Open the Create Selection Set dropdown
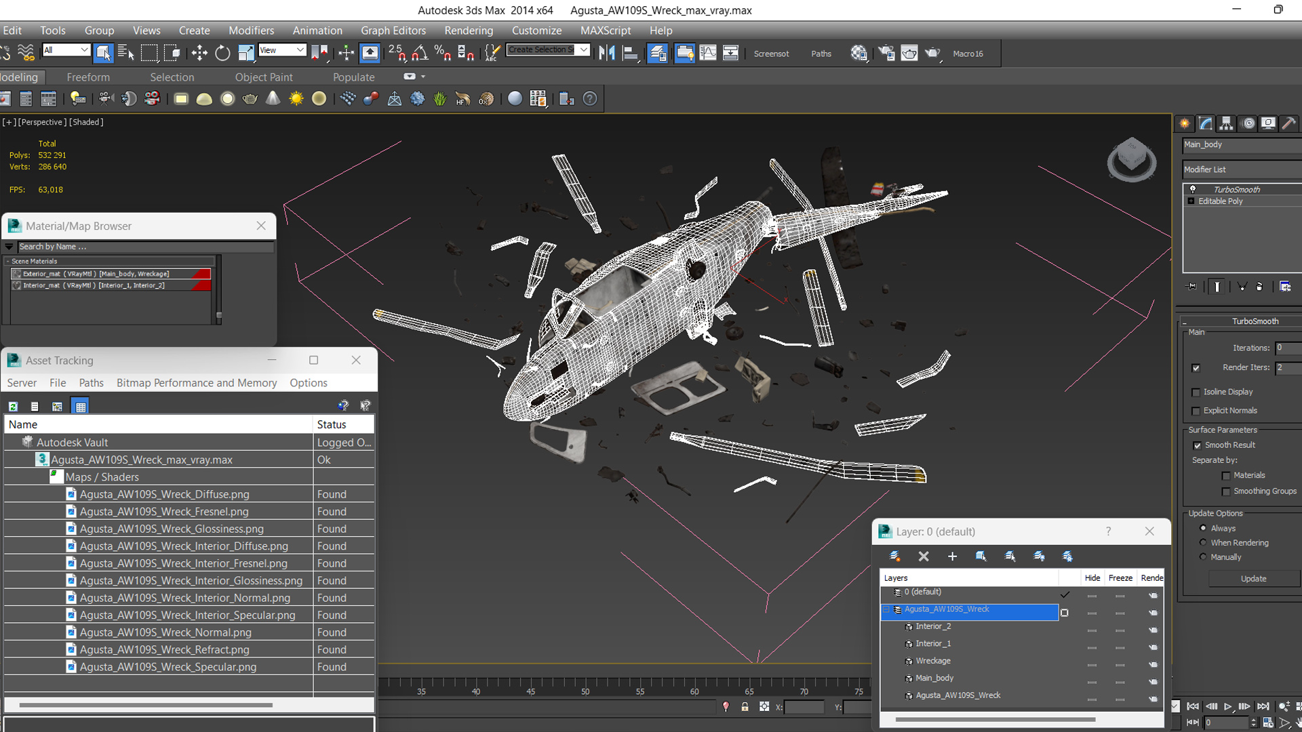The image size is (1302, 732). pyautogui.click(x=584, y=49)
